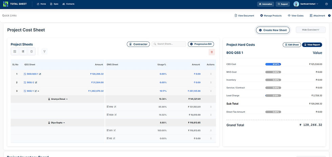Collapse the Ananya Desai group

[x=67, y=99]
